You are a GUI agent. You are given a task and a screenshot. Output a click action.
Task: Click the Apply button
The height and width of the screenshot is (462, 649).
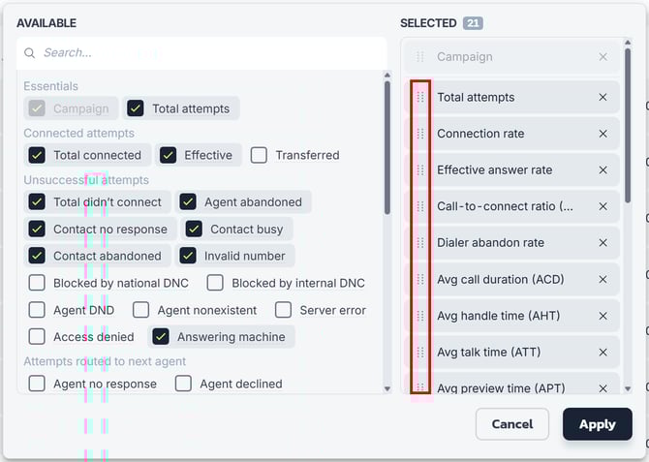pos(598,424)
